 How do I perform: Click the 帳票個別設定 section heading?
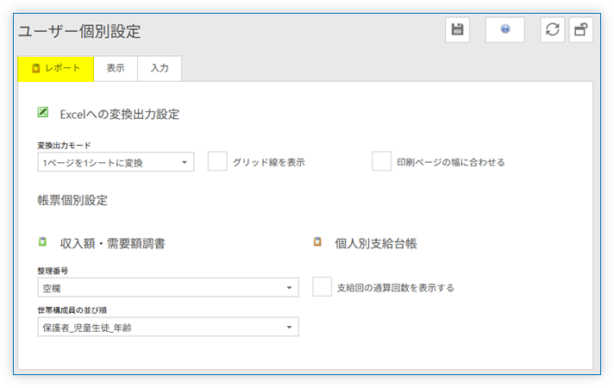coord(72,200)
